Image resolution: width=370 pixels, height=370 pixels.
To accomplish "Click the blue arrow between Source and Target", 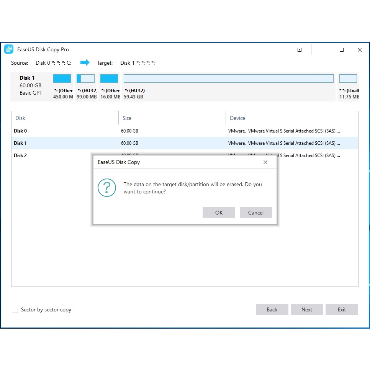I will 85,62.
